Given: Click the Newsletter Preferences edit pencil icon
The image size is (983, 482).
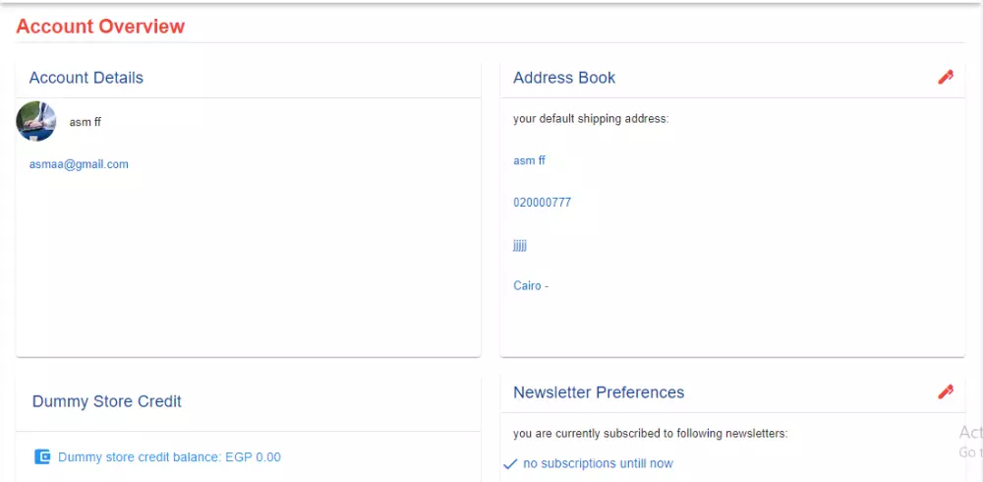Looking at the screenshot, I should click(x=946, y=392).
